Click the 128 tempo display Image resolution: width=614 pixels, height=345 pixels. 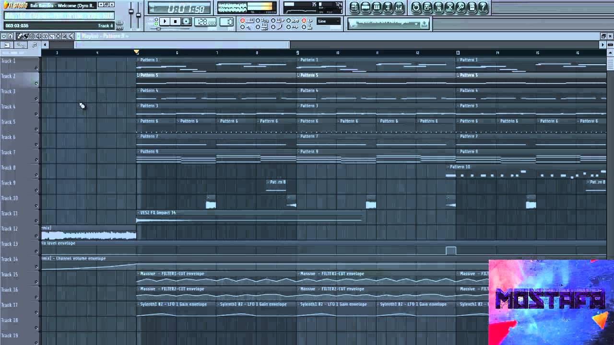coord(206,22)
